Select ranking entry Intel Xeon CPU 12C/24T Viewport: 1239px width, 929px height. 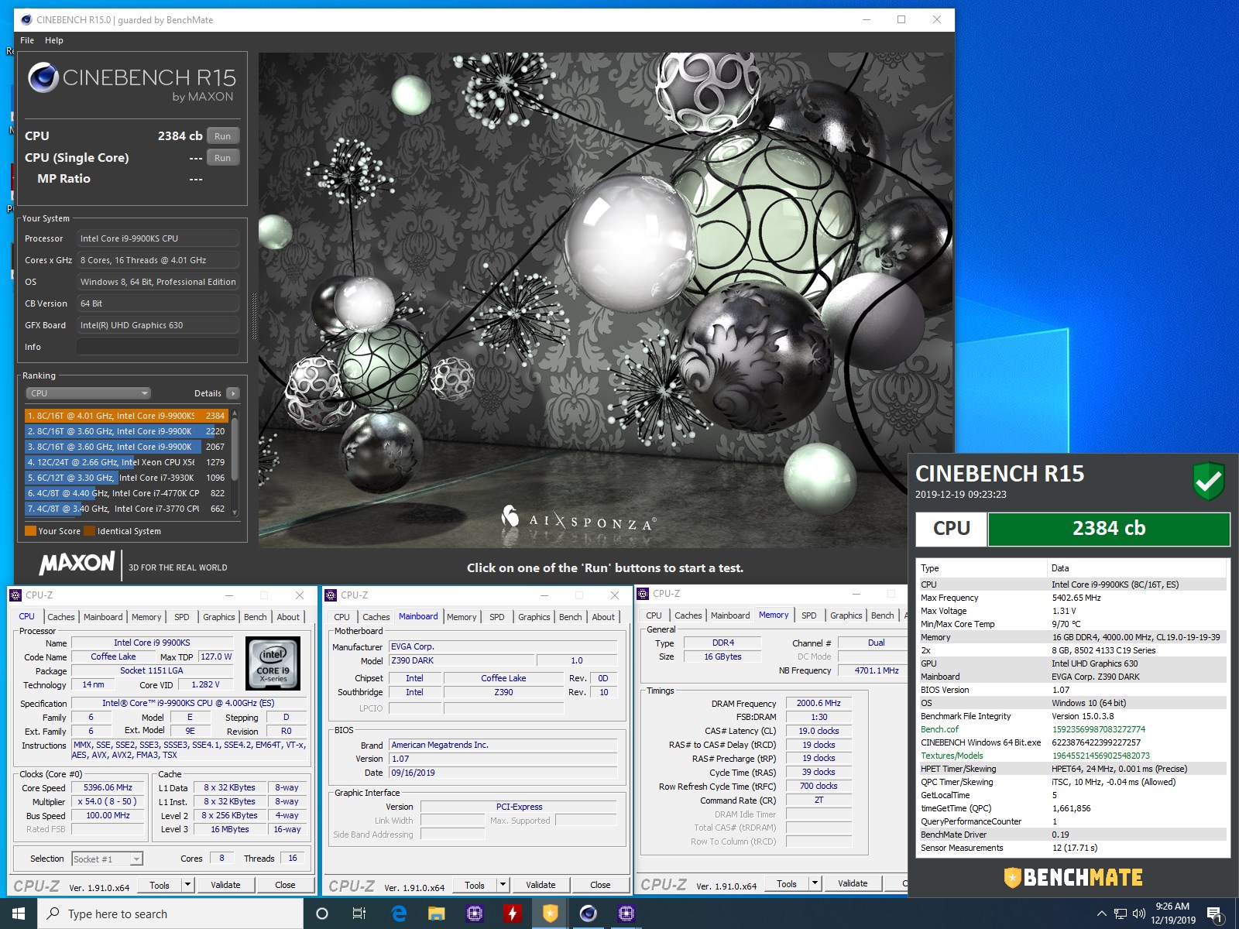126,462
